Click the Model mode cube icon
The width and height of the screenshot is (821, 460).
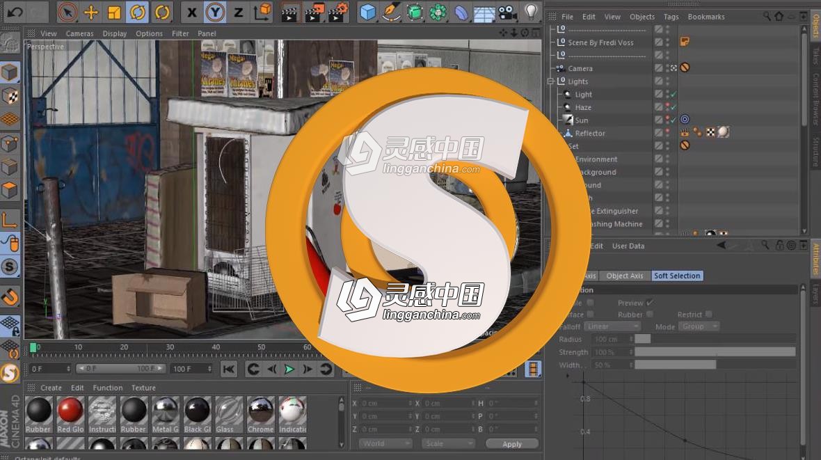click(x=10, y=73)
